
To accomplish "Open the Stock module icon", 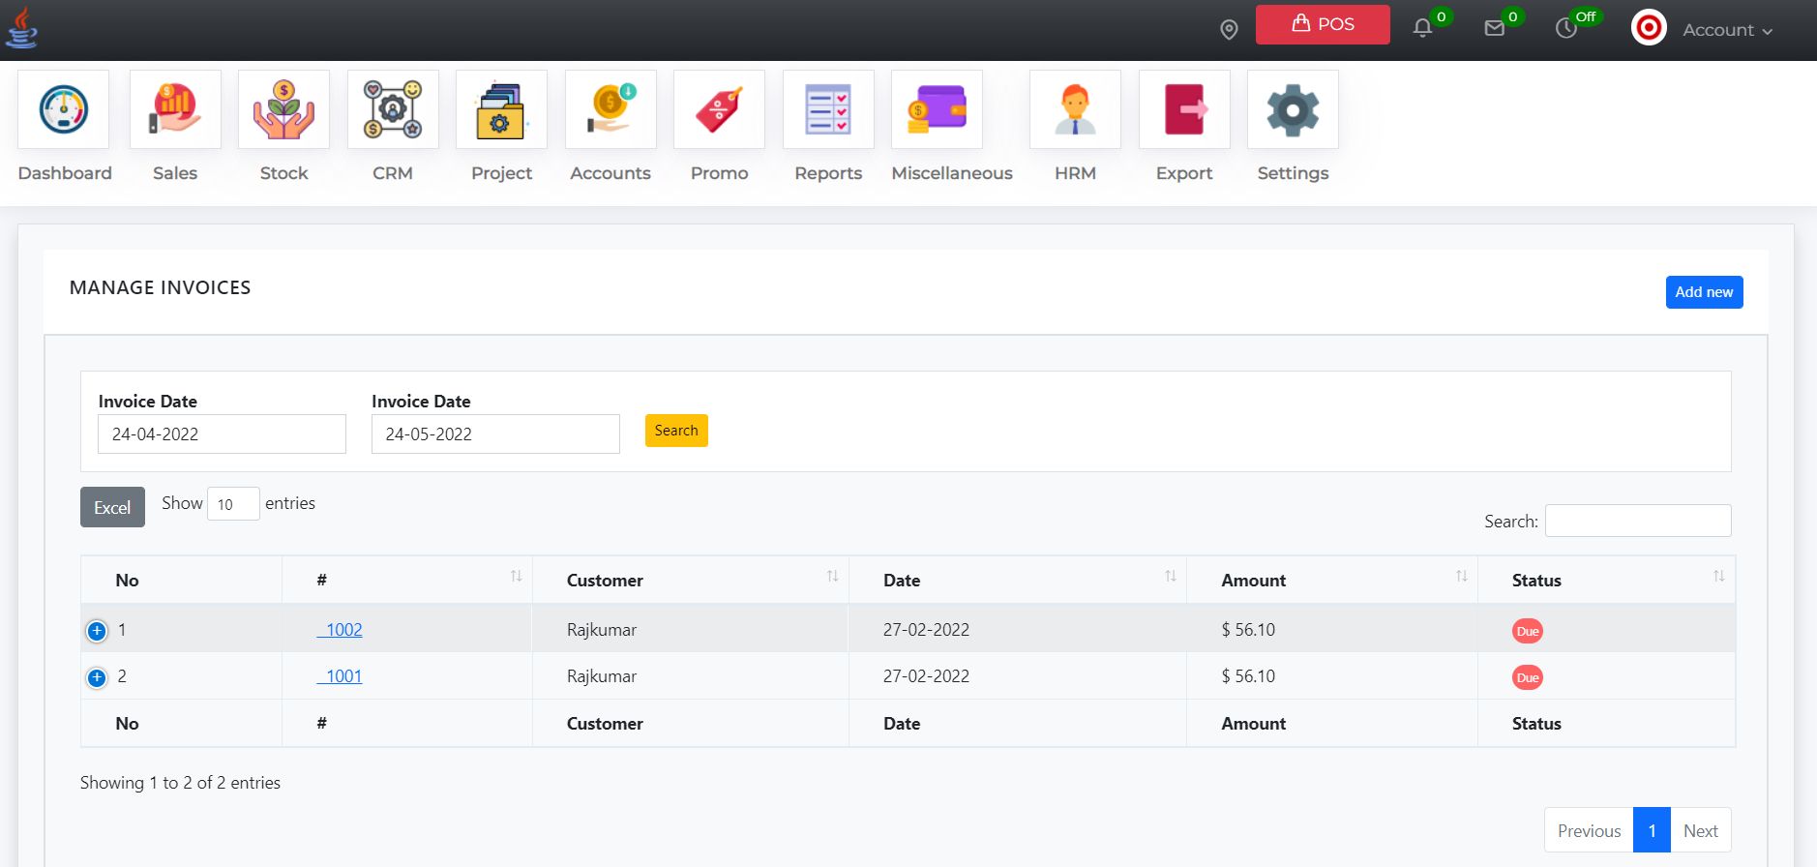I will click(x=283, y=109).
